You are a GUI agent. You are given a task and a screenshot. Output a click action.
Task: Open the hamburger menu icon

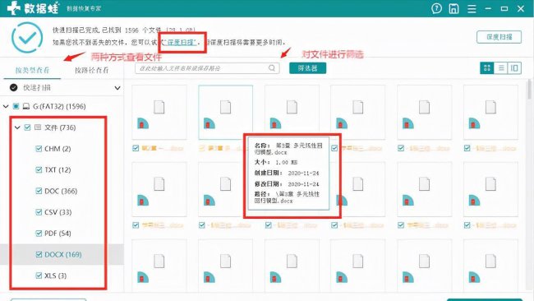(472, 8)
